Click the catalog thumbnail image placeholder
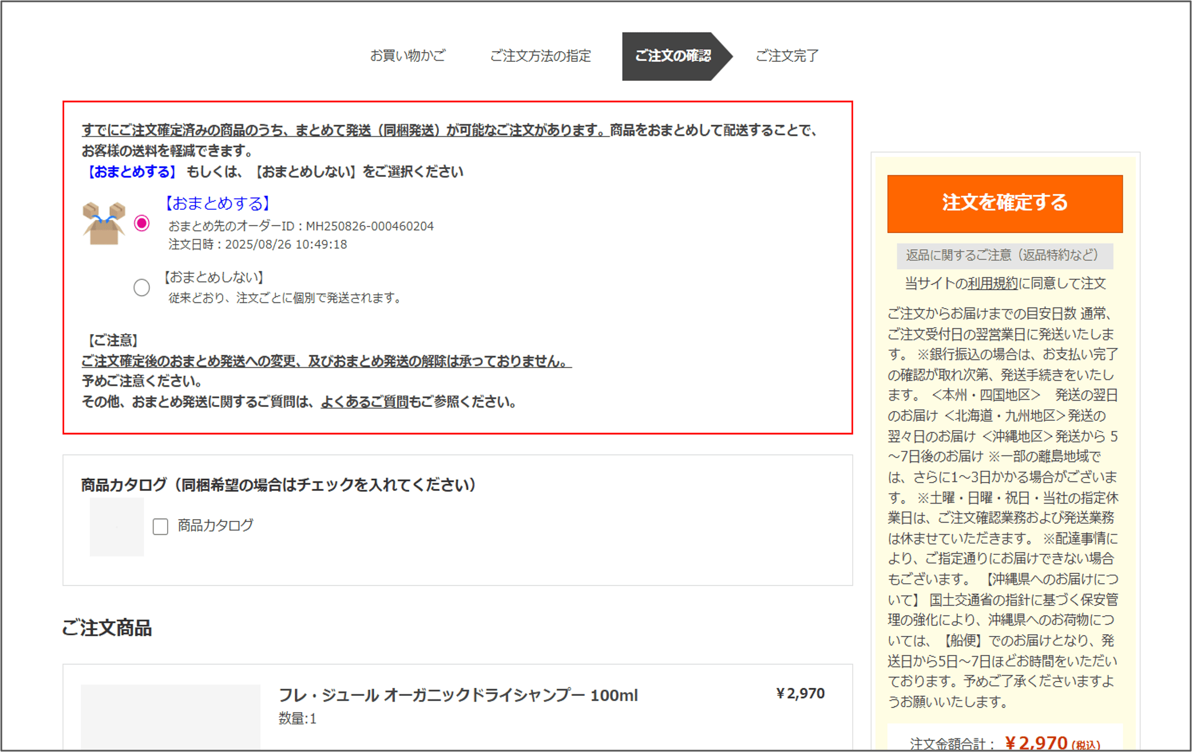Screen dimensions: 1192x752 pos(117,527)
